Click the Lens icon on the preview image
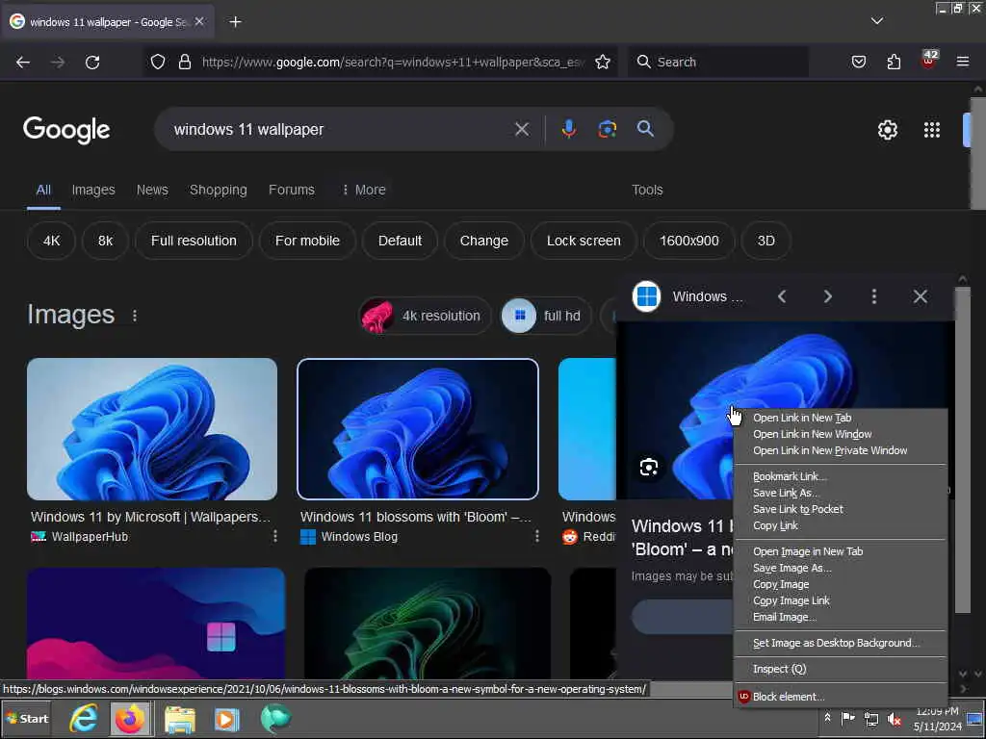 tap(648, 467)
